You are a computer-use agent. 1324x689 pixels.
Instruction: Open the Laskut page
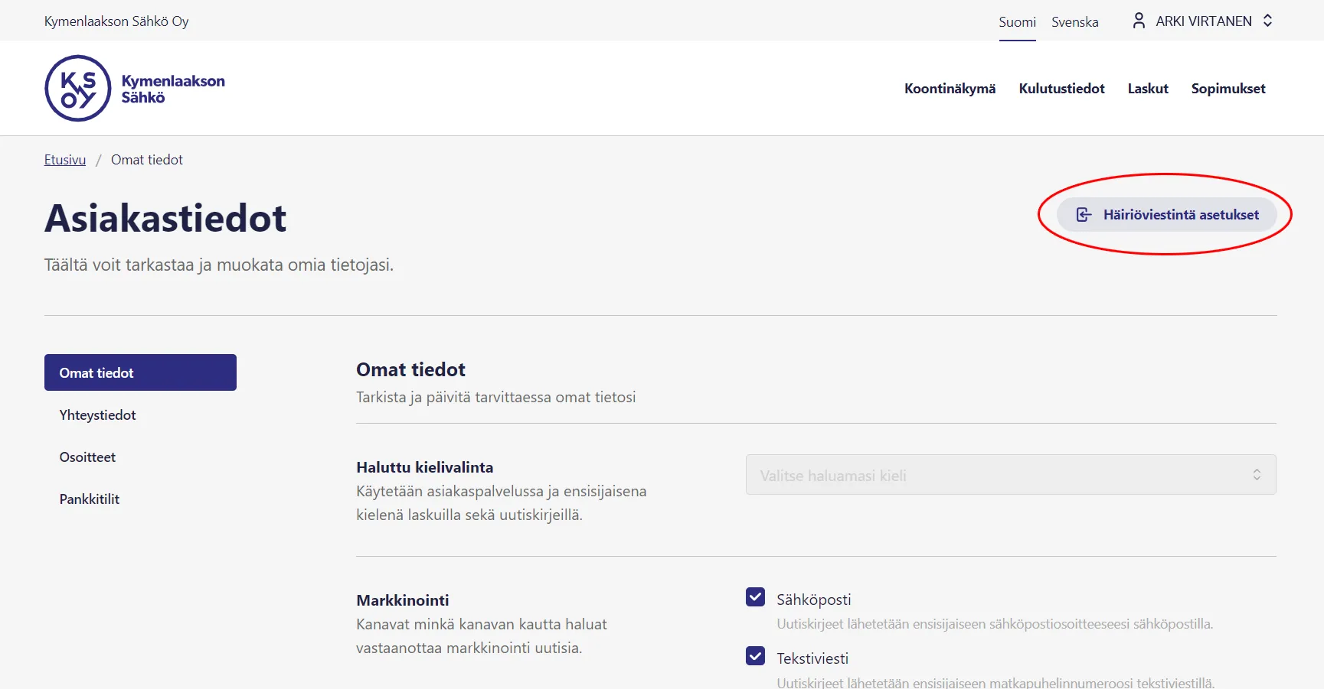coord(1147,89)
